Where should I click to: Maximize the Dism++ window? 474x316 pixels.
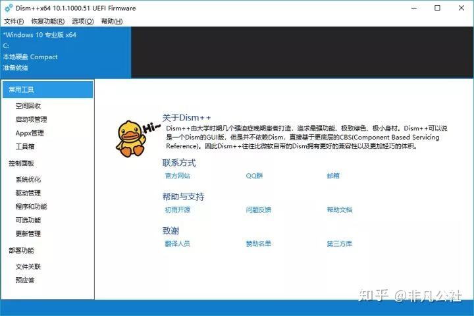pos(437,8)
